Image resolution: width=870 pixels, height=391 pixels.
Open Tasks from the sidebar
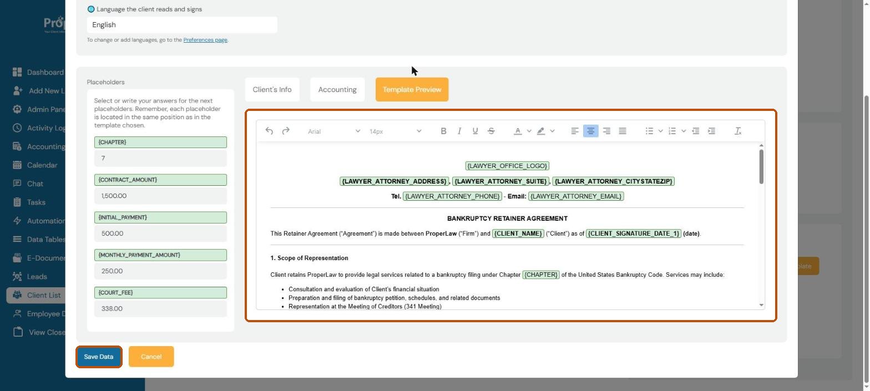[29, 202]
